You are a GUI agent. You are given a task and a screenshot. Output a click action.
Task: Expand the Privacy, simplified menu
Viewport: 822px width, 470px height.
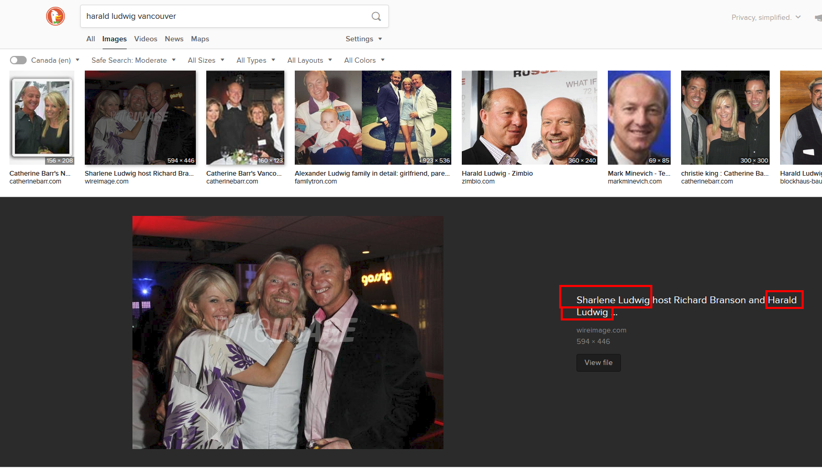[766, 17]
